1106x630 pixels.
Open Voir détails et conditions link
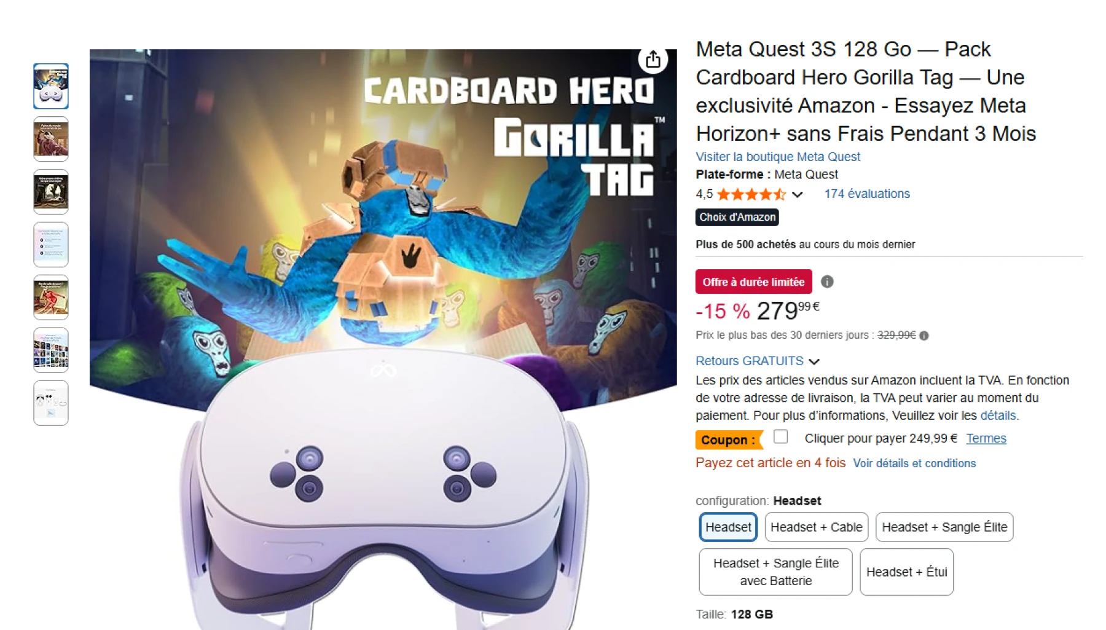click(914, 463)
